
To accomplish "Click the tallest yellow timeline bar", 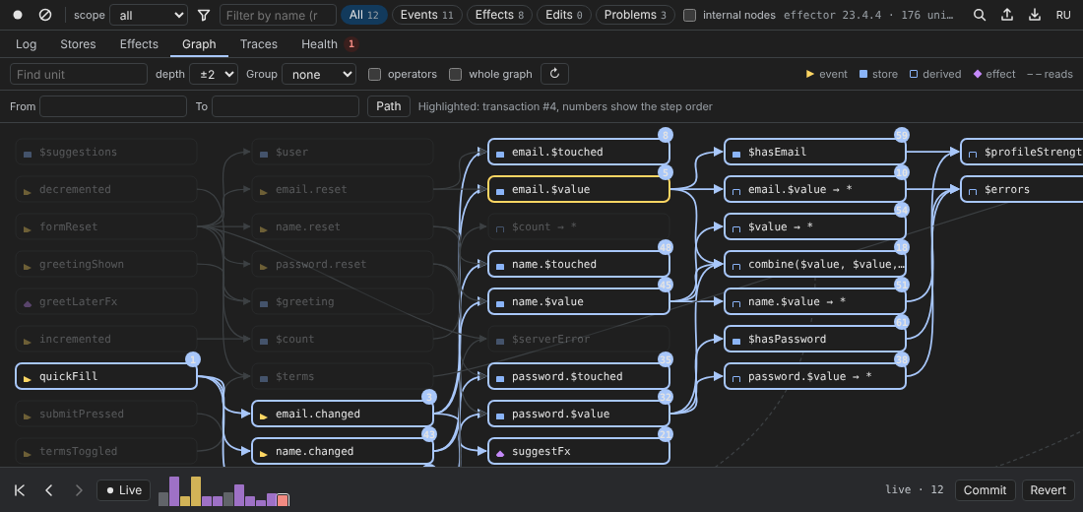I will point(196,491).
